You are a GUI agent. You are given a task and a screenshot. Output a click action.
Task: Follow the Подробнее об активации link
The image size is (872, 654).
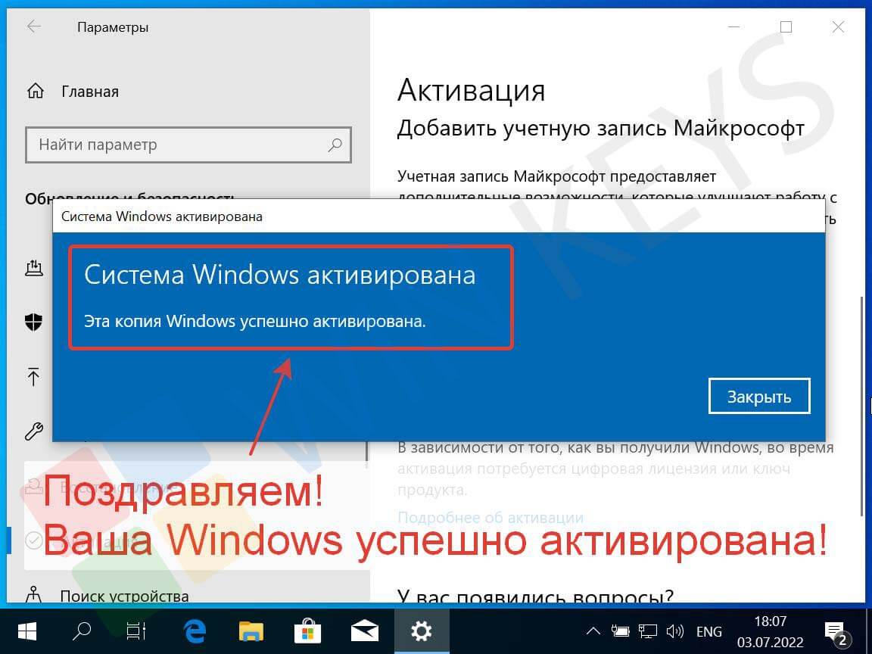(490, 518)
